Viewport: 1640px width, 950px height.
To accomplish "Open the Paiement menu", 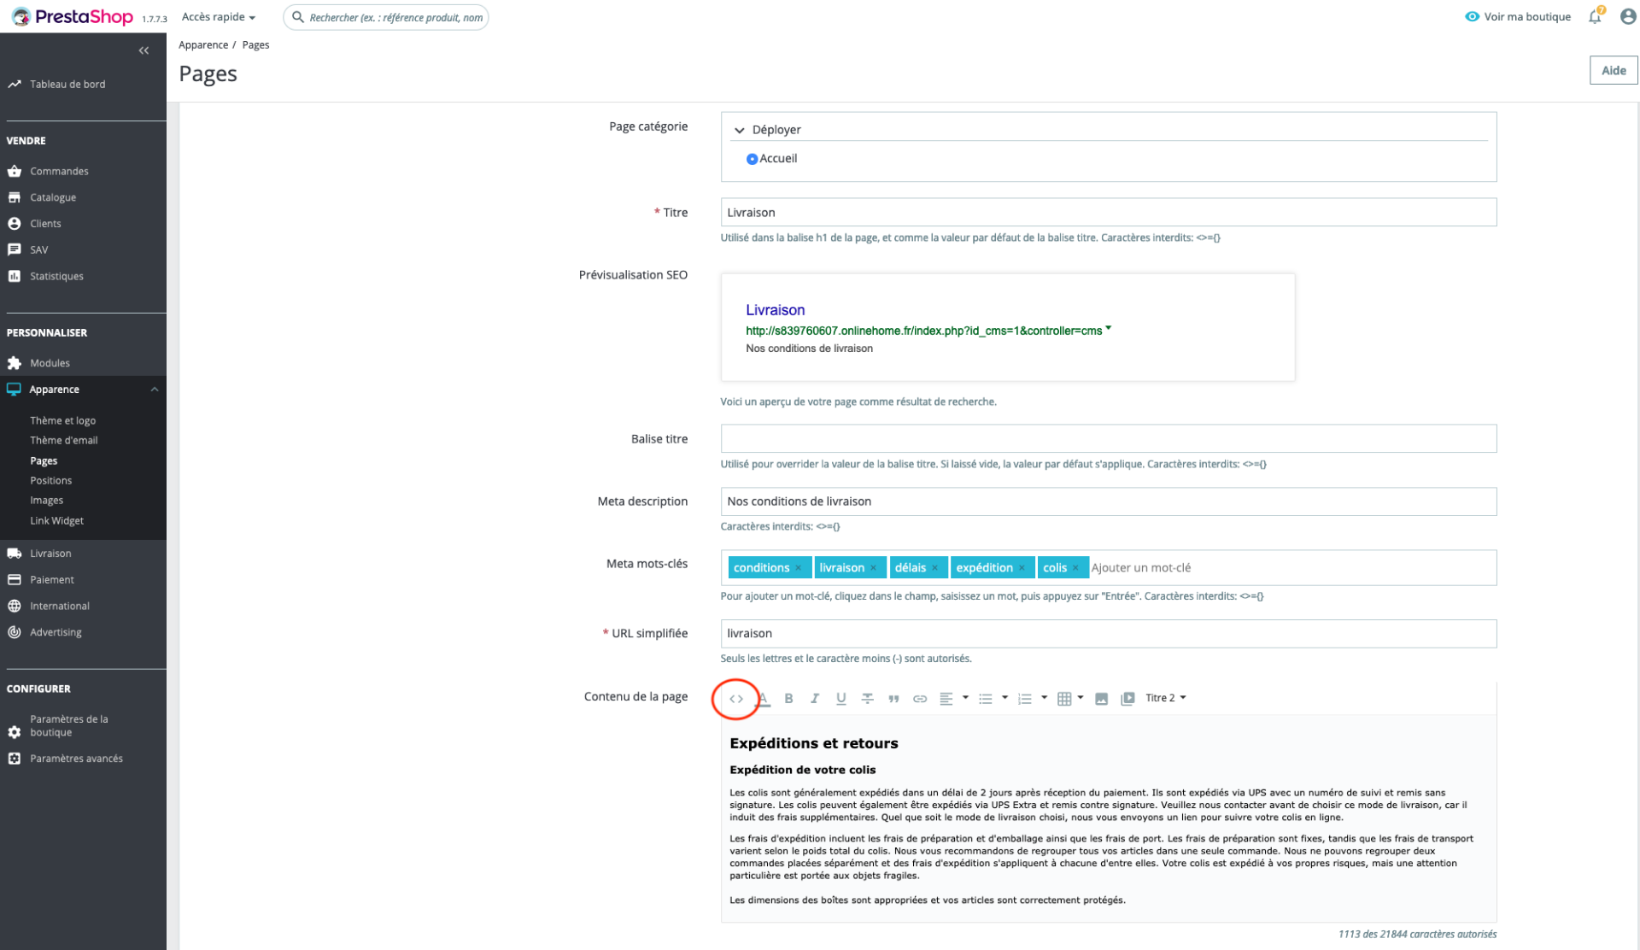I will 52,580.
